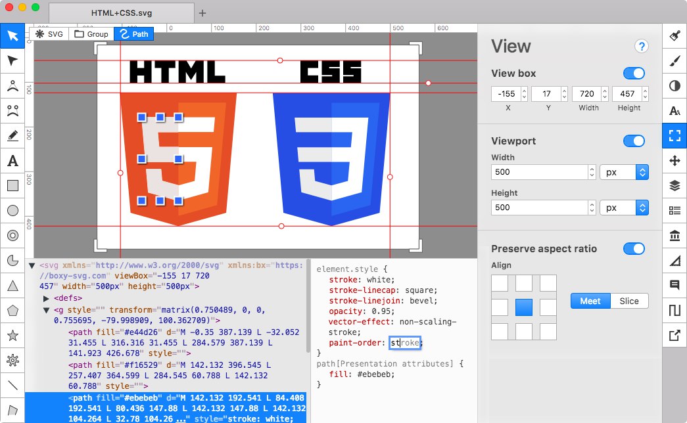Select the Group breadcrumb item
This screenshot has width=687, height=423.
coord(91,34)
